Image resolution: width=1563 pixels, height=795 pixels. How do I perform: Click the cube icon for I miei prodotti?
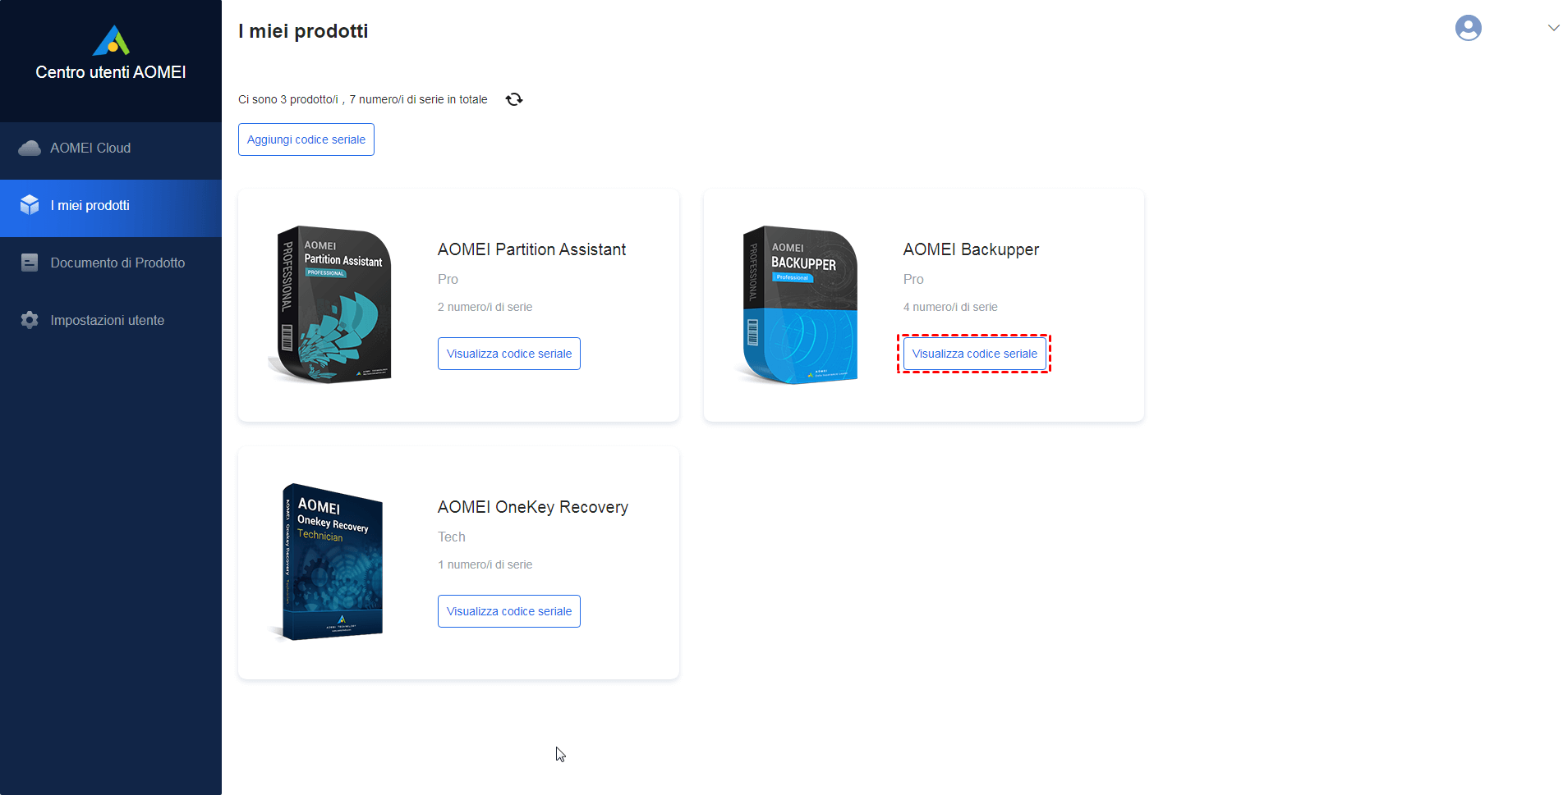[x=30, y=205]
